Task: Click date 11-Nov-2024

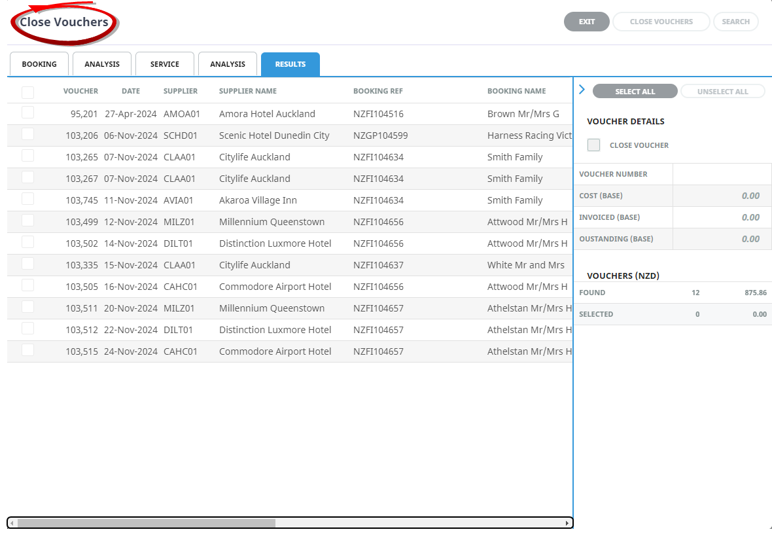Action: pyautogui.click(x=130, y=200)
